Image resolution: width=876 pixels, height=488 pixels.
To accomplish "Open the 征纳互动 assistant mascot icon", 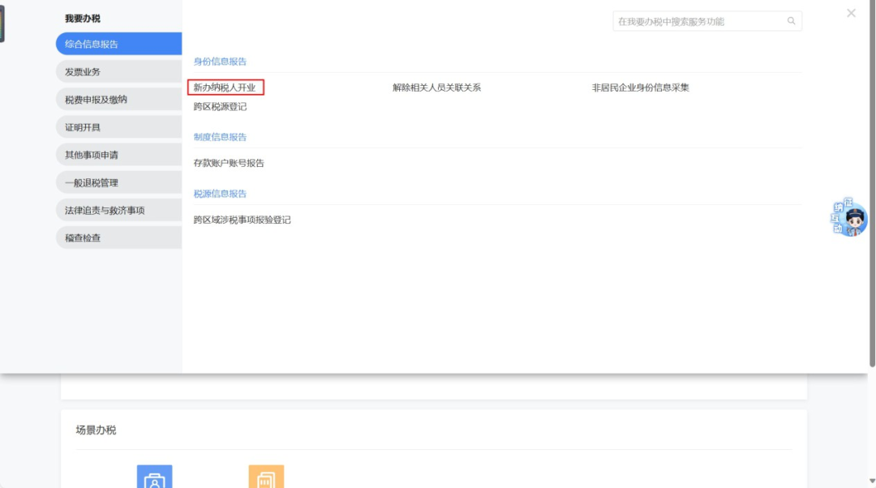I will [x=848, y=217].
